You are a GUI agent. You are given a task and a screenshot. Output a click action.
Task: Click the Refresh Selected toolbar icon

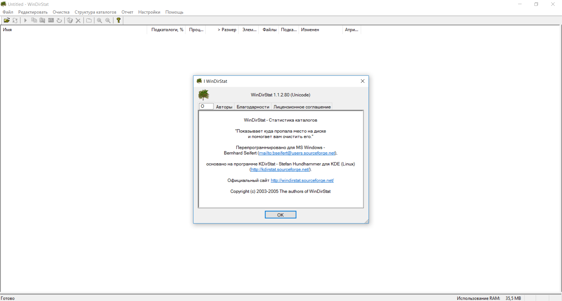tap(59, 20)
